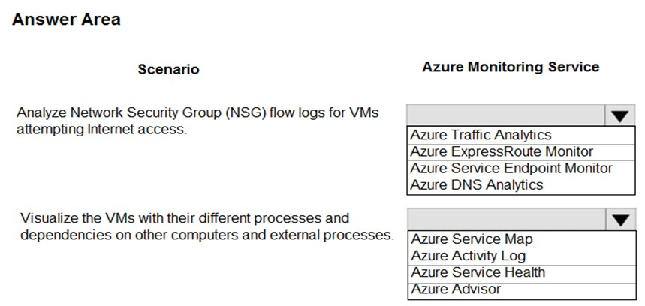
Task: Click the Analyze Network Security Group text line
Action: [197, 113]
